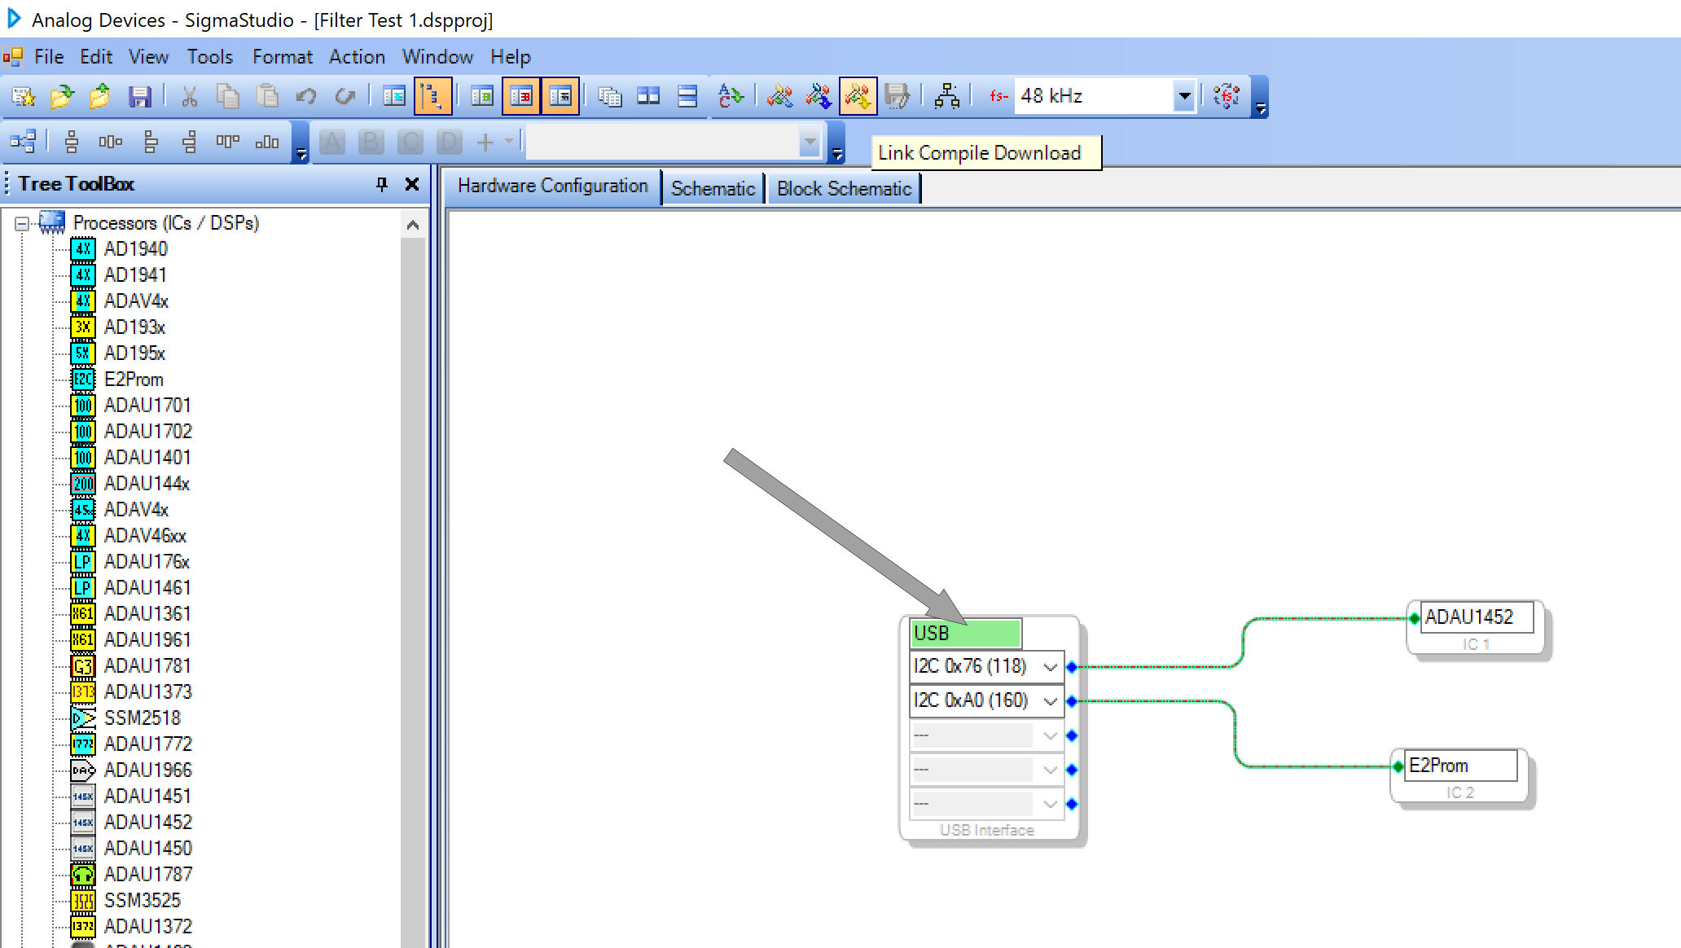Screen dimensions: 1681x948
Task: Click the green USB status label
Action: (x=965, y=634)
